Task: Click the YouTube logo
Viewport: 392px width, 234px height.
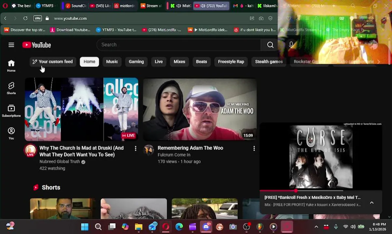Action: click(x=36, y=45)
